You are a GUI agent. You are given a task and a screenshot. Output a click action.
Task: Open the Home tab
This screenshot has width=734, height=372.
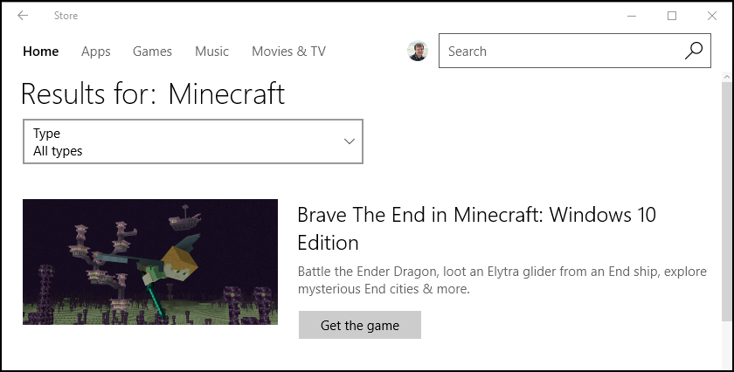coord(41,51)
